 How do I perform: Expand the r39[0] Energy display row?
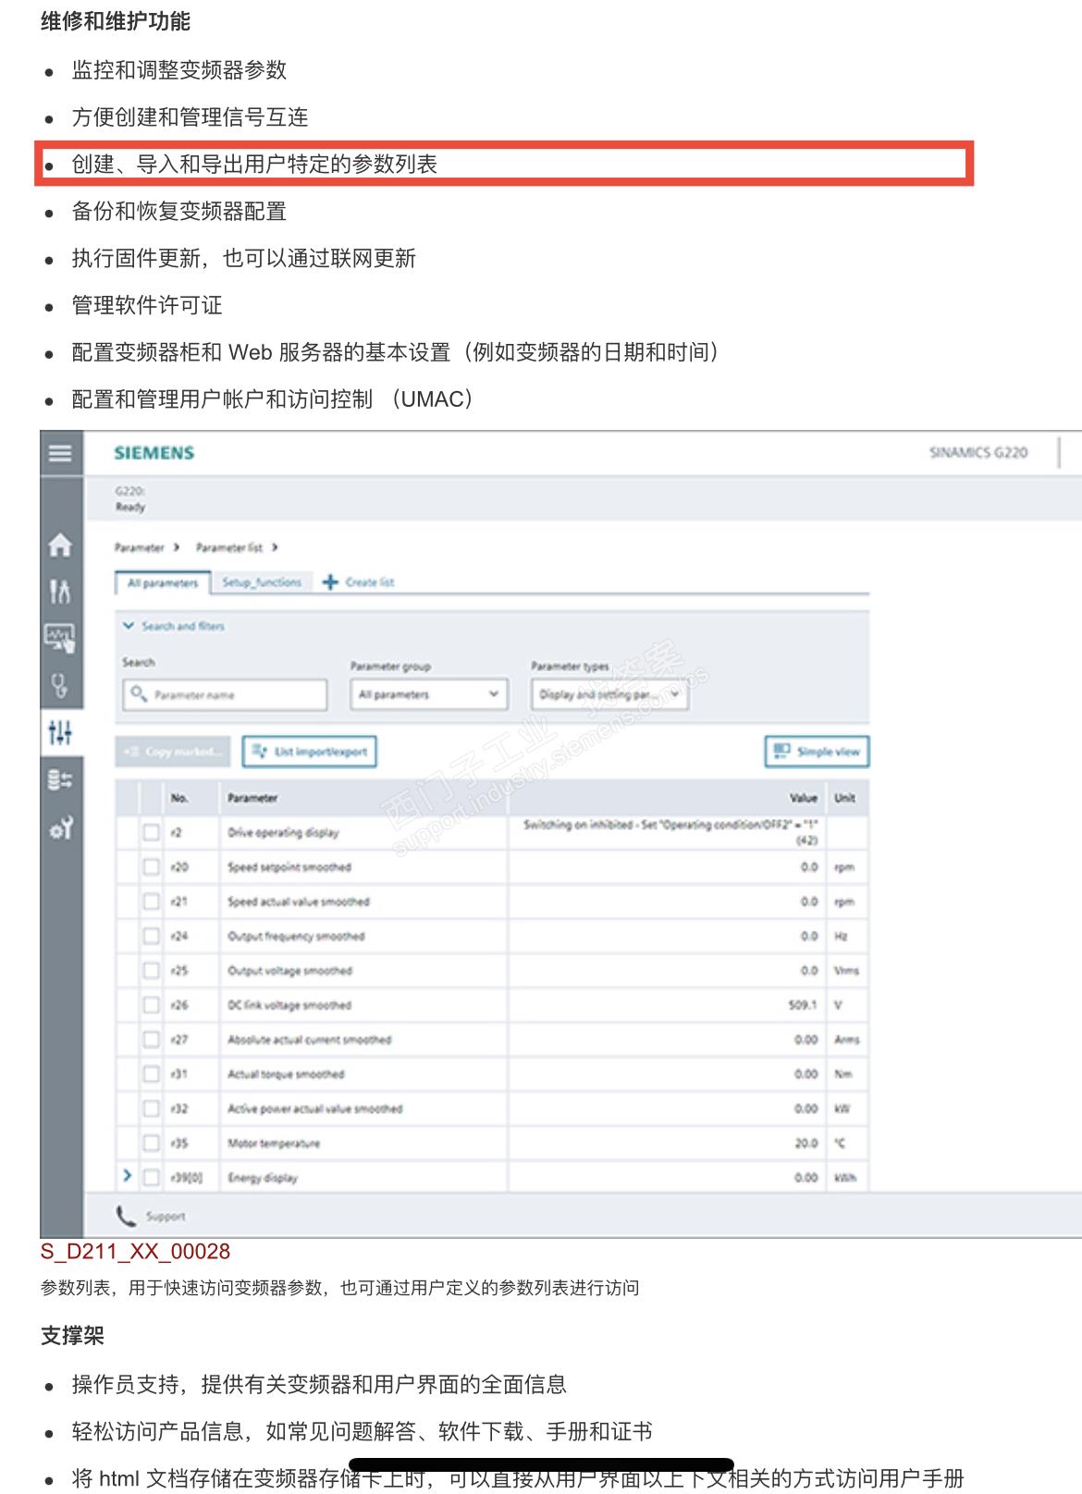[x=127, y=1176]
